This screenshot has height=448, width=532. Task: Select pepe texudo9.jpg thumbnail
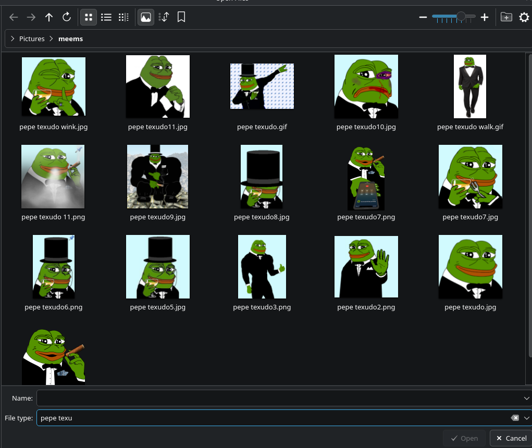pyautogui.click(x=157, y=177)
